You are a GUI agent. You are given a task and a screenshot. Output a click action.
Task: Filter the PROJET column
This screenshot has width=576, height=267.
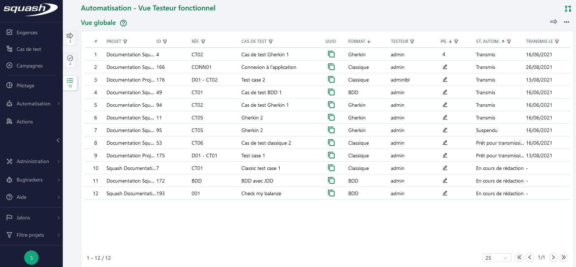(125, 41)
